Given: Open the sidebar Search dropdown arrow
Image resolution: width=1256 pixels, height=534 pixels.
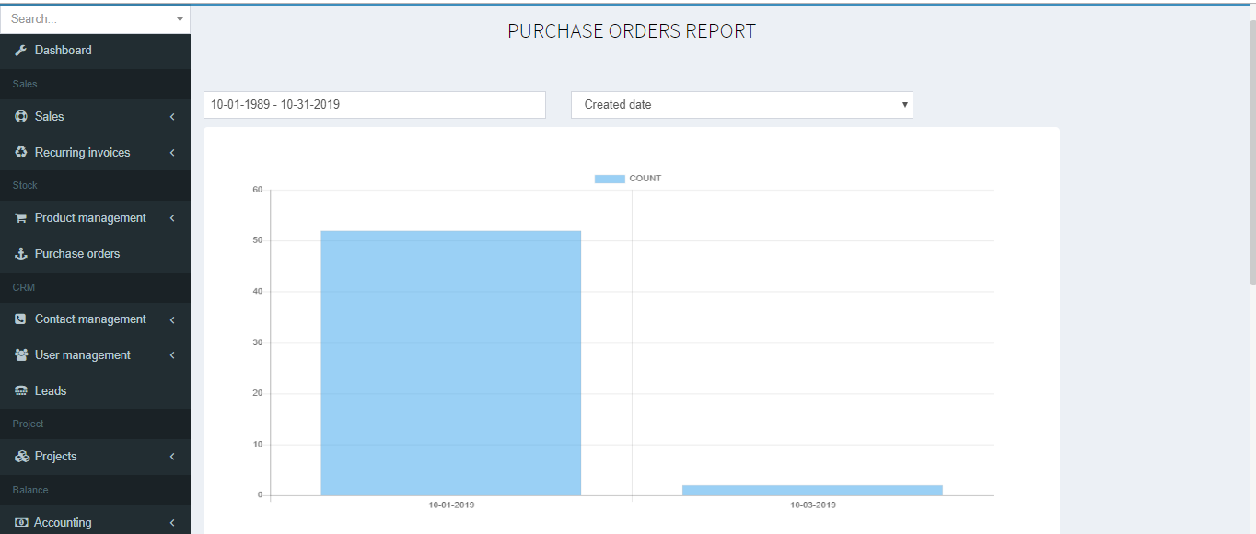Looking at the screenshot, I should [180, 19].
